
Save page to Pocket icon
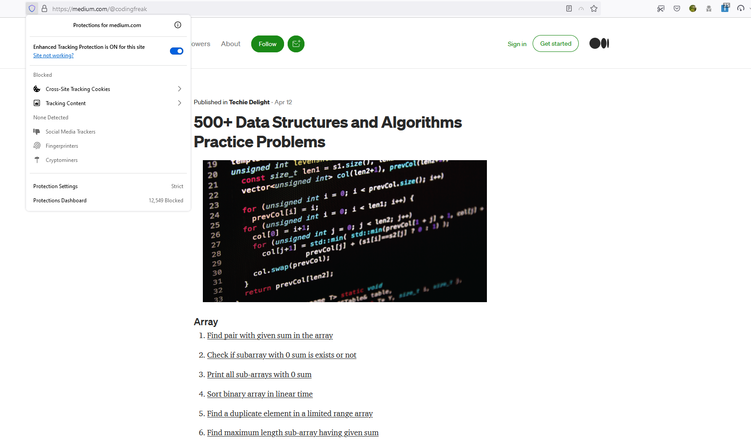pyautogui.click(x=677, y=8)
